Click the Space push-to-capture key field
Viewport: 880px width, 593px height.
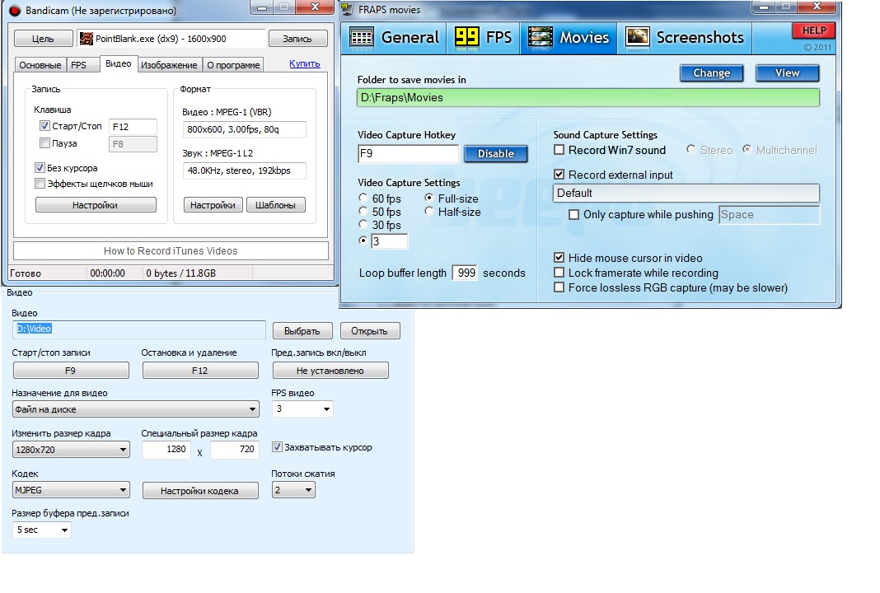(769, 214)
